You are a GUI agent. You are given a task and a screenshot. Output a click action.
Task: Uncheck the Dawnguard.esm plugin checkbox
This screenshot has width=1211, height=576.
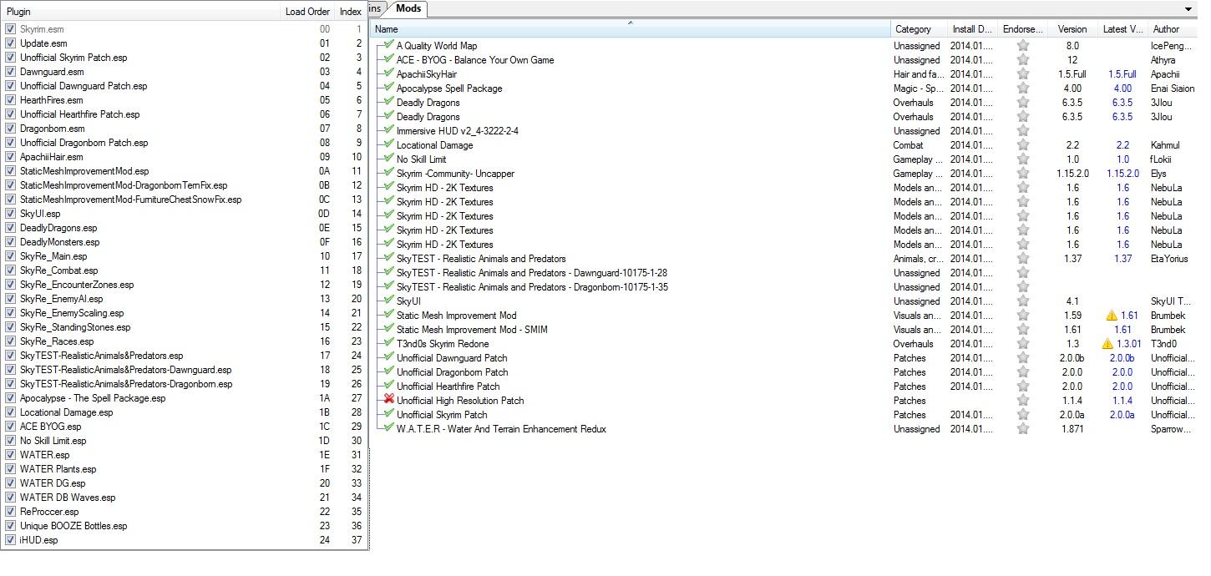coord(10,72)
